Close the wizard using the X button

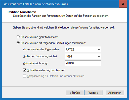tap(123, 4)
